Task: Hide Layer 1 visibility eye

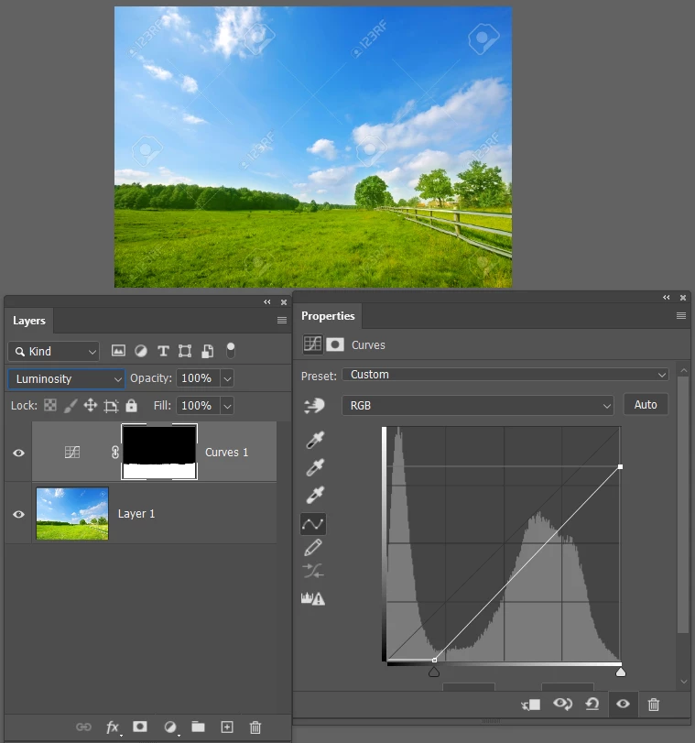Action: pos(18,514)
